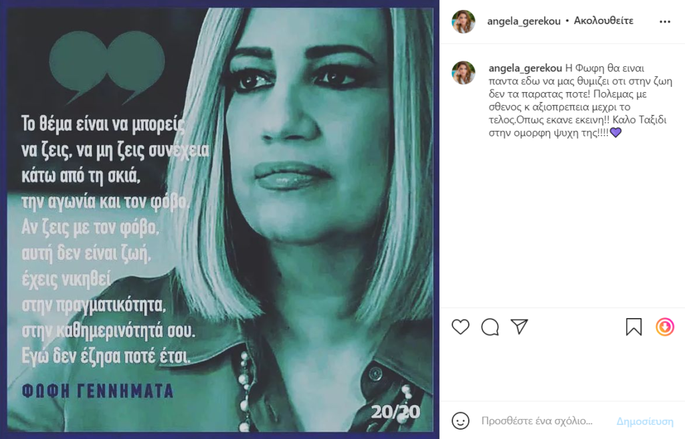Open comments via the speech bubble icon
685x439 pixels.
490,327
